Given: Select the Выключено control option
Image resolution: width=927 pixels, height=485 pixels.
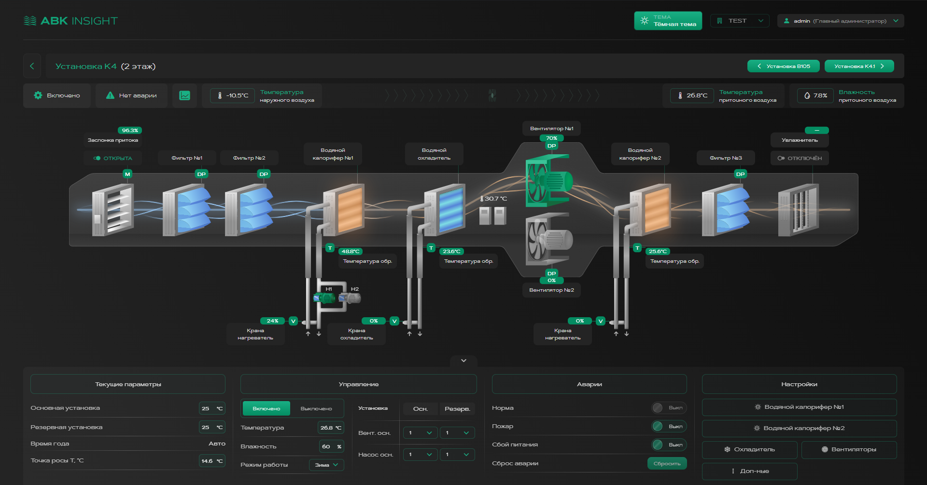Looking at the screenshot, I should pos(316,409).
